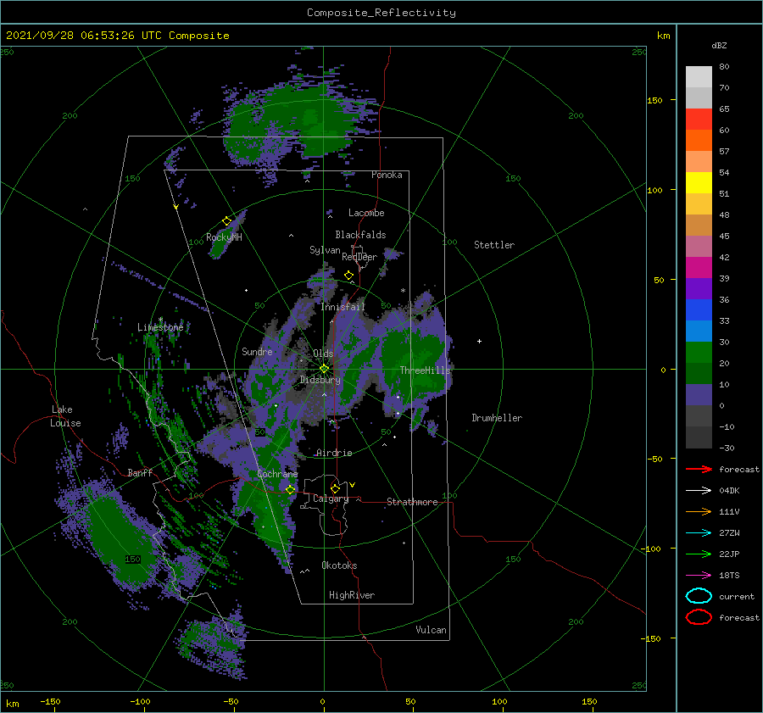
Task: Click the 04DK legend label
Action: [729, 490]
